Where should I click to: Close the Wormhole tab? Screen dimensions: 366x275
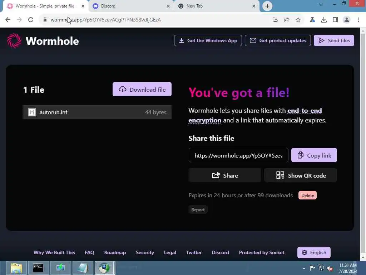[x=83, y=6]
